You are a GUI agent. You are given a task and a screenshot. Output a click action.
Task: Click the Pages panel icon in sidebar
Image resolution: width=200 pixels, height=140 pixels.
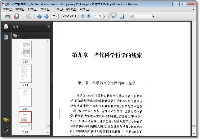tap(6, 27)
